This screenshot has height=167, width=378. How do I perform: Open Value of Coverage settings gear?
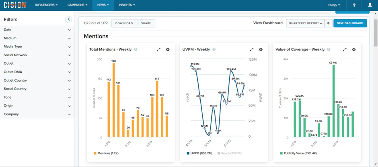point(354,49)
